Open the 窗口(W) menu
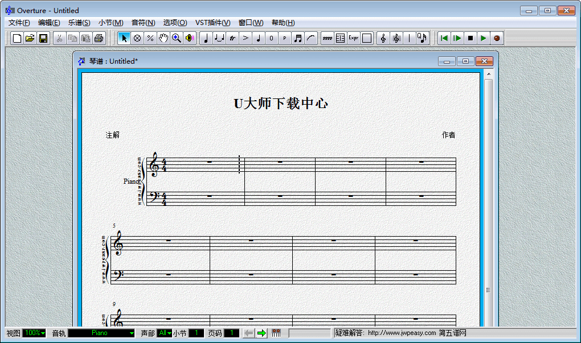The height and width of the screenshot is (343, 581). click(251, 23)
